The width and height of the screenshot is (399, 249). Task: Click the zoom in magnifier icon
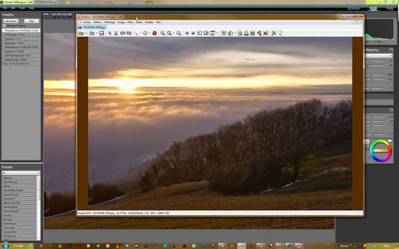(163, 33)
